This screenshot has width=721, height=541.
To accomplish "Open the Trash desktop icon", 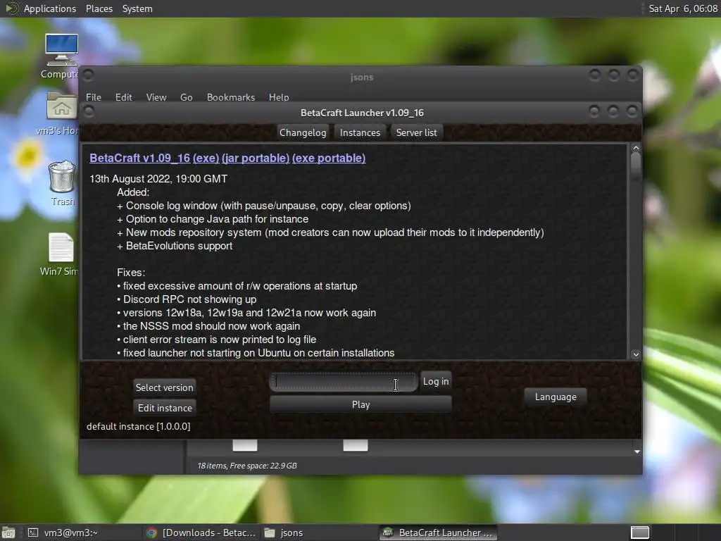I will (x=62, y=177).
